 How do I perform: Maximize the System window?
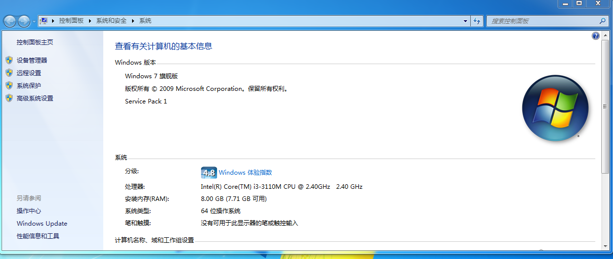(579, 4)
